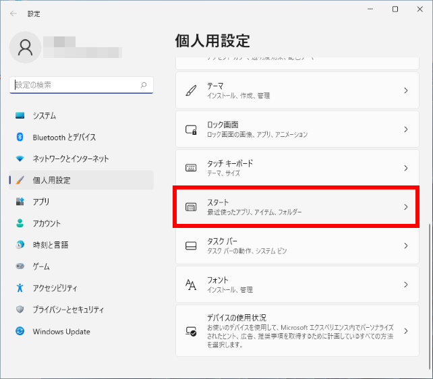Image resolution: width=433 pixels, height=379 pixels.
Task: Click 'インストール、作成、管理' theme description
Action: [239, 96]
